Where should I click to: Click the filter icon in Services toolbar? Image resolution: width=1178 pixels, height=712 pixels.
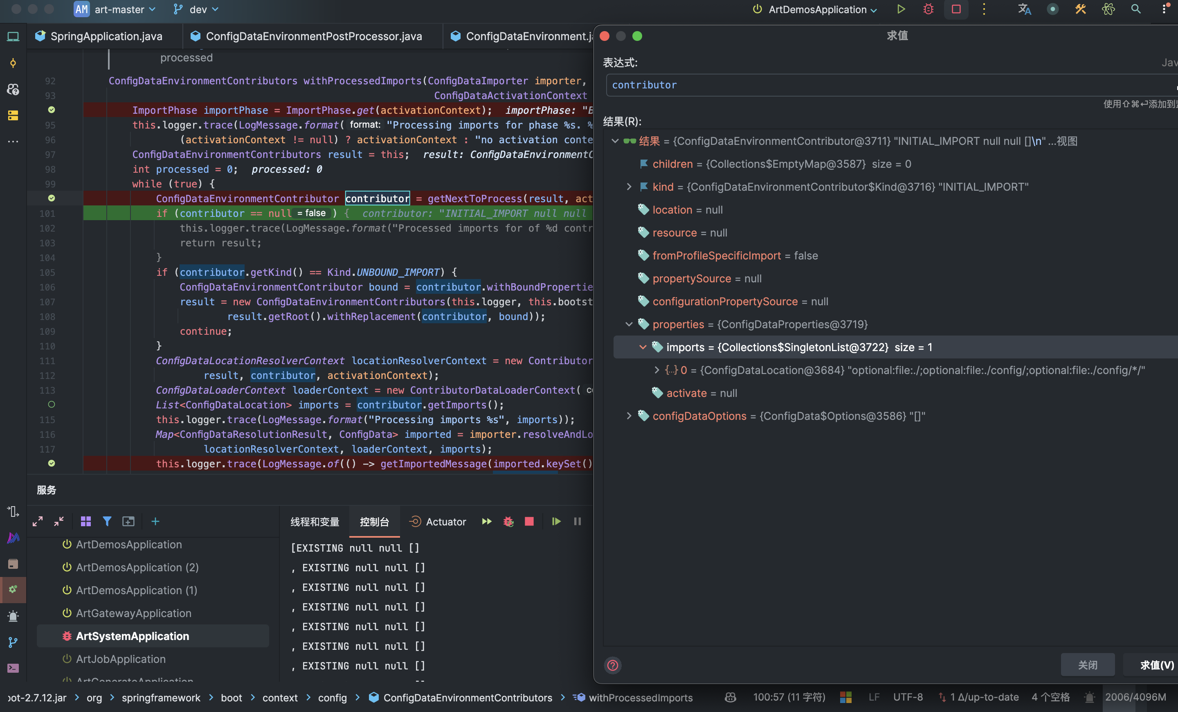107,521
